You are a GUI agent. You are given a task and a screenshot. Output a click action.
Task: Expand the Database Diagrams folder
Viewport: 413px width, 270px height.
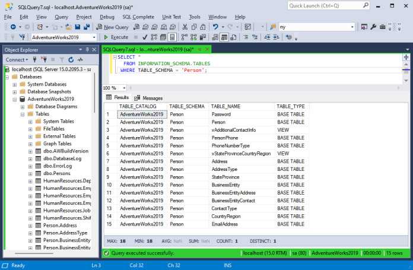23,106
